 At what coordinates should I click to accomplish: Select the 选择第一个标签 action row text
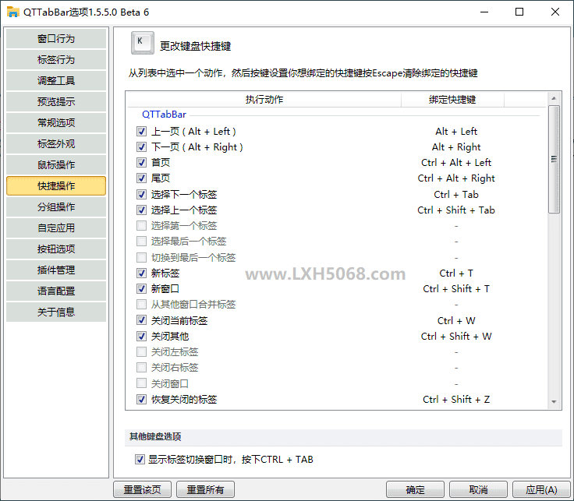tap(184, 226)
